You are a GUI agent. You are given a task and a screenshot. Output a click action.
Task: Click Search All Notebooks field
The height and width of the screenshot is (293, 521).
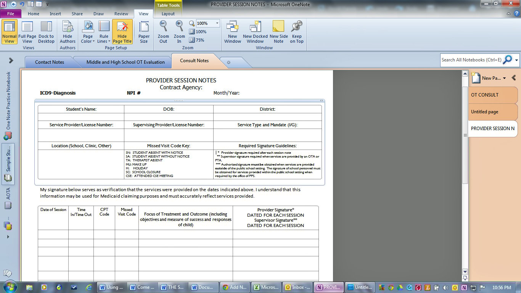tap(471, 60)
